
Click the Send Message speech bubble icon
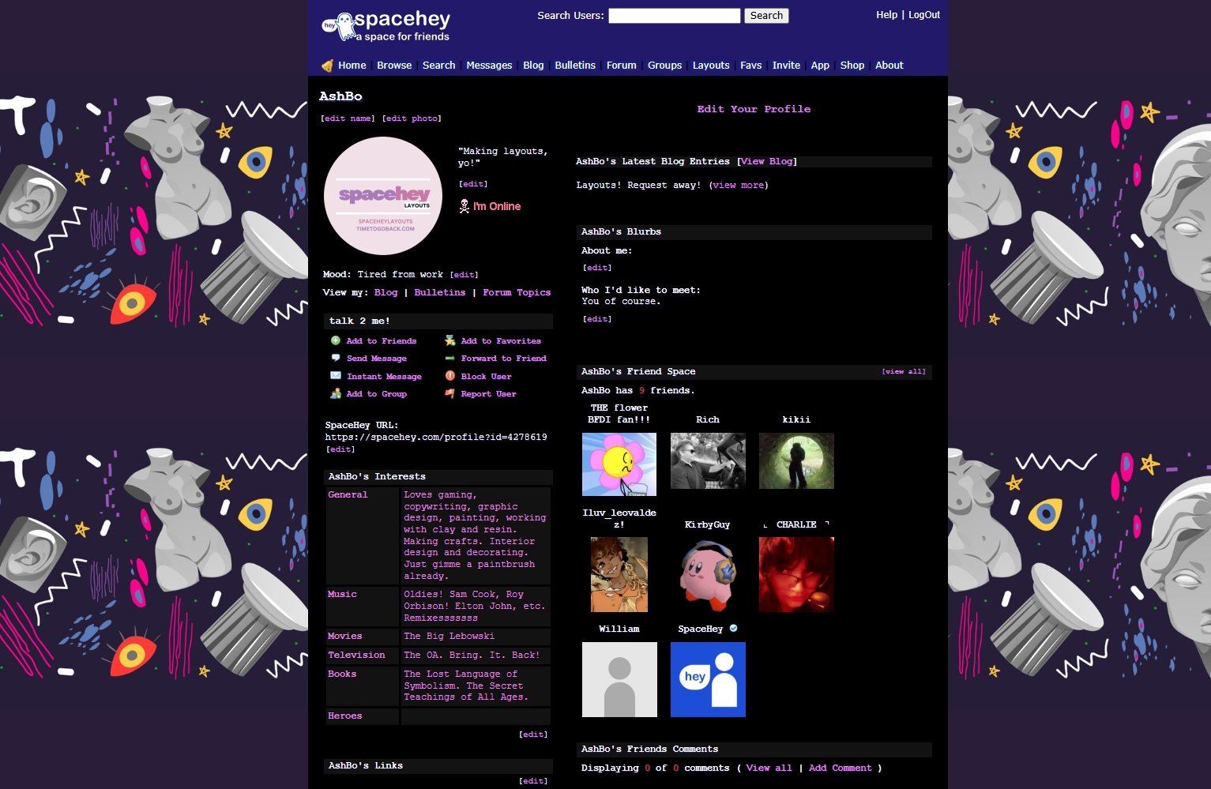pyautogui.click(x=336, y=358)
